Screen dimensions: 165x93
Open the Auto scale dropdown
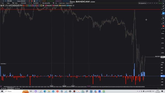[x=9, y=3]
